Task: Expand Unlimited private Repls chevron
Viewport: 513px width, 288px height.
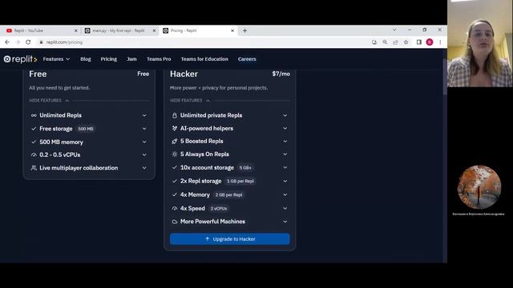Action: pos(285,115)
